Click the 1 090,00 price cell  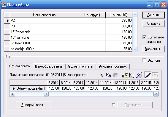point(119,26)
